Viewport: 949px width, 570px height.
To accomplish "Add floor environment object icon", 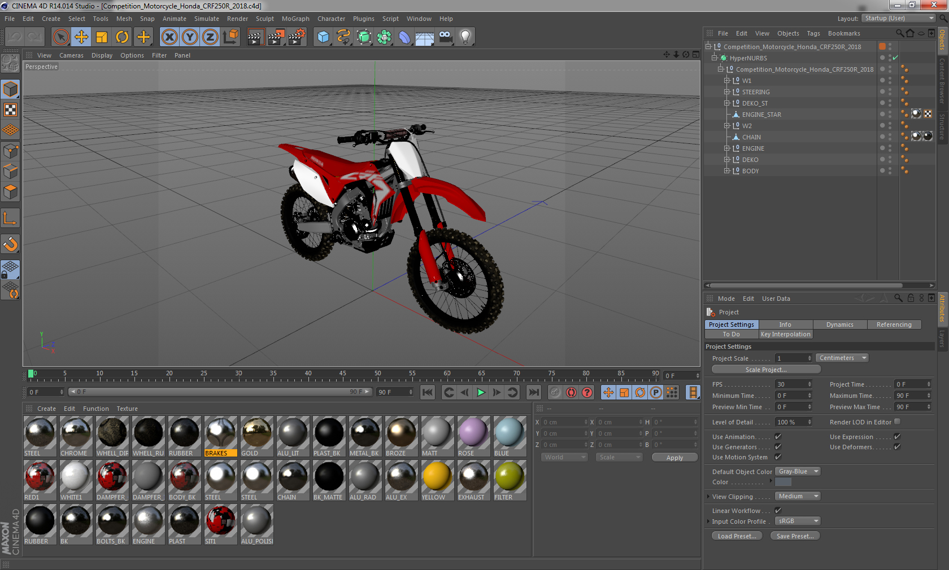I will click(x=425, y=37).
